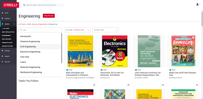The image size is (203, 99).
Task: Click the topic list scrollbar
Action: point(62,48)
